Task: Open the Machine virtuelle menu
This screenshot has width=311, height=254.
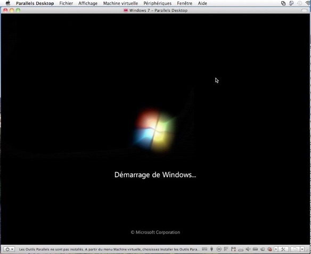Action: pyautogui.click(x=120, y=3)
